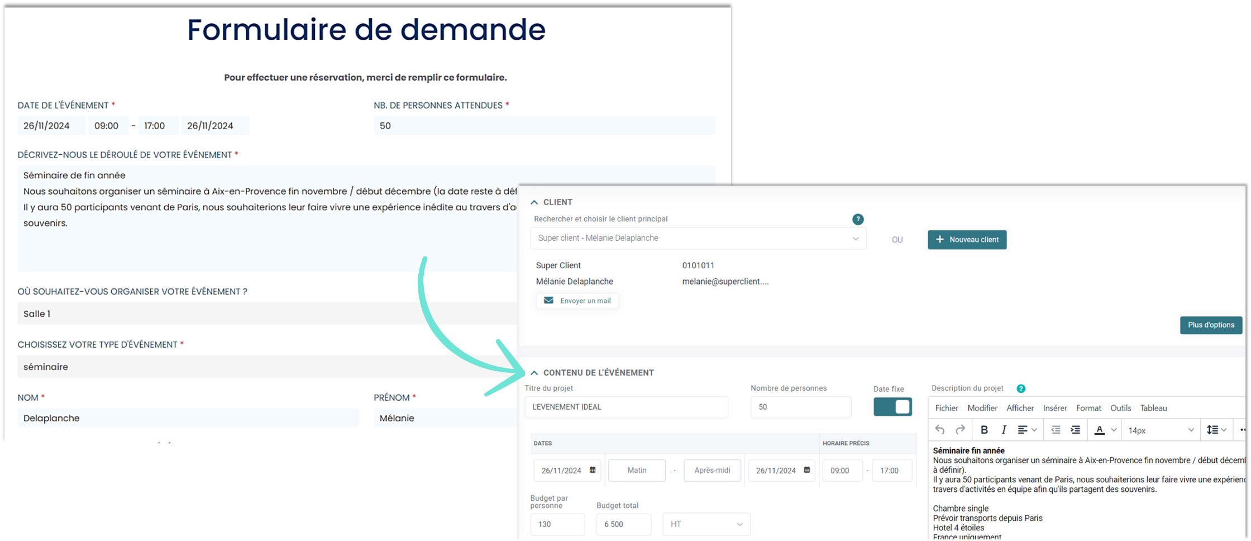Apply italic formatting in project description

point(1004,430)
